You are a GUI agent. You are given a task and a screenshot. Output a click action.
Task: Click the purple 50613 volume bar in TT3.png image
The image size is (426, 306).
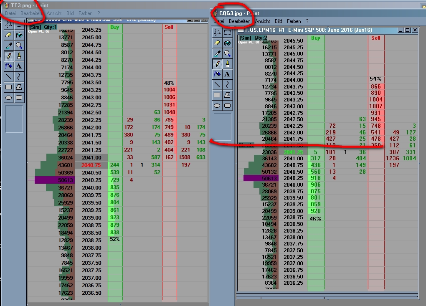pyautogui.click(x=54, y=180)
